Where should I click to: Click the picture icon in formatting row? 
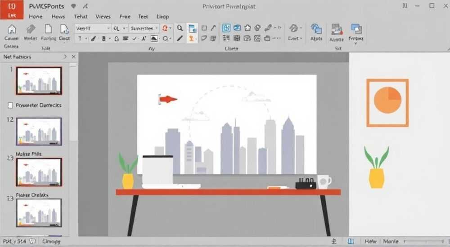tap(154, 38)
